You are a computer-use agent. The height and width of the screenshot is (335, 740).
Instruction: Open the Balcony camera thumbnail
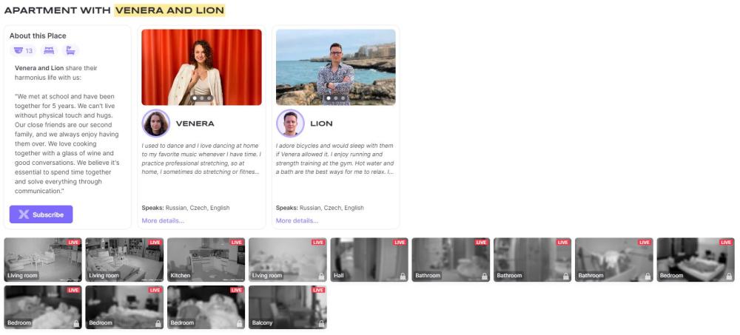(x=287, y=307)
